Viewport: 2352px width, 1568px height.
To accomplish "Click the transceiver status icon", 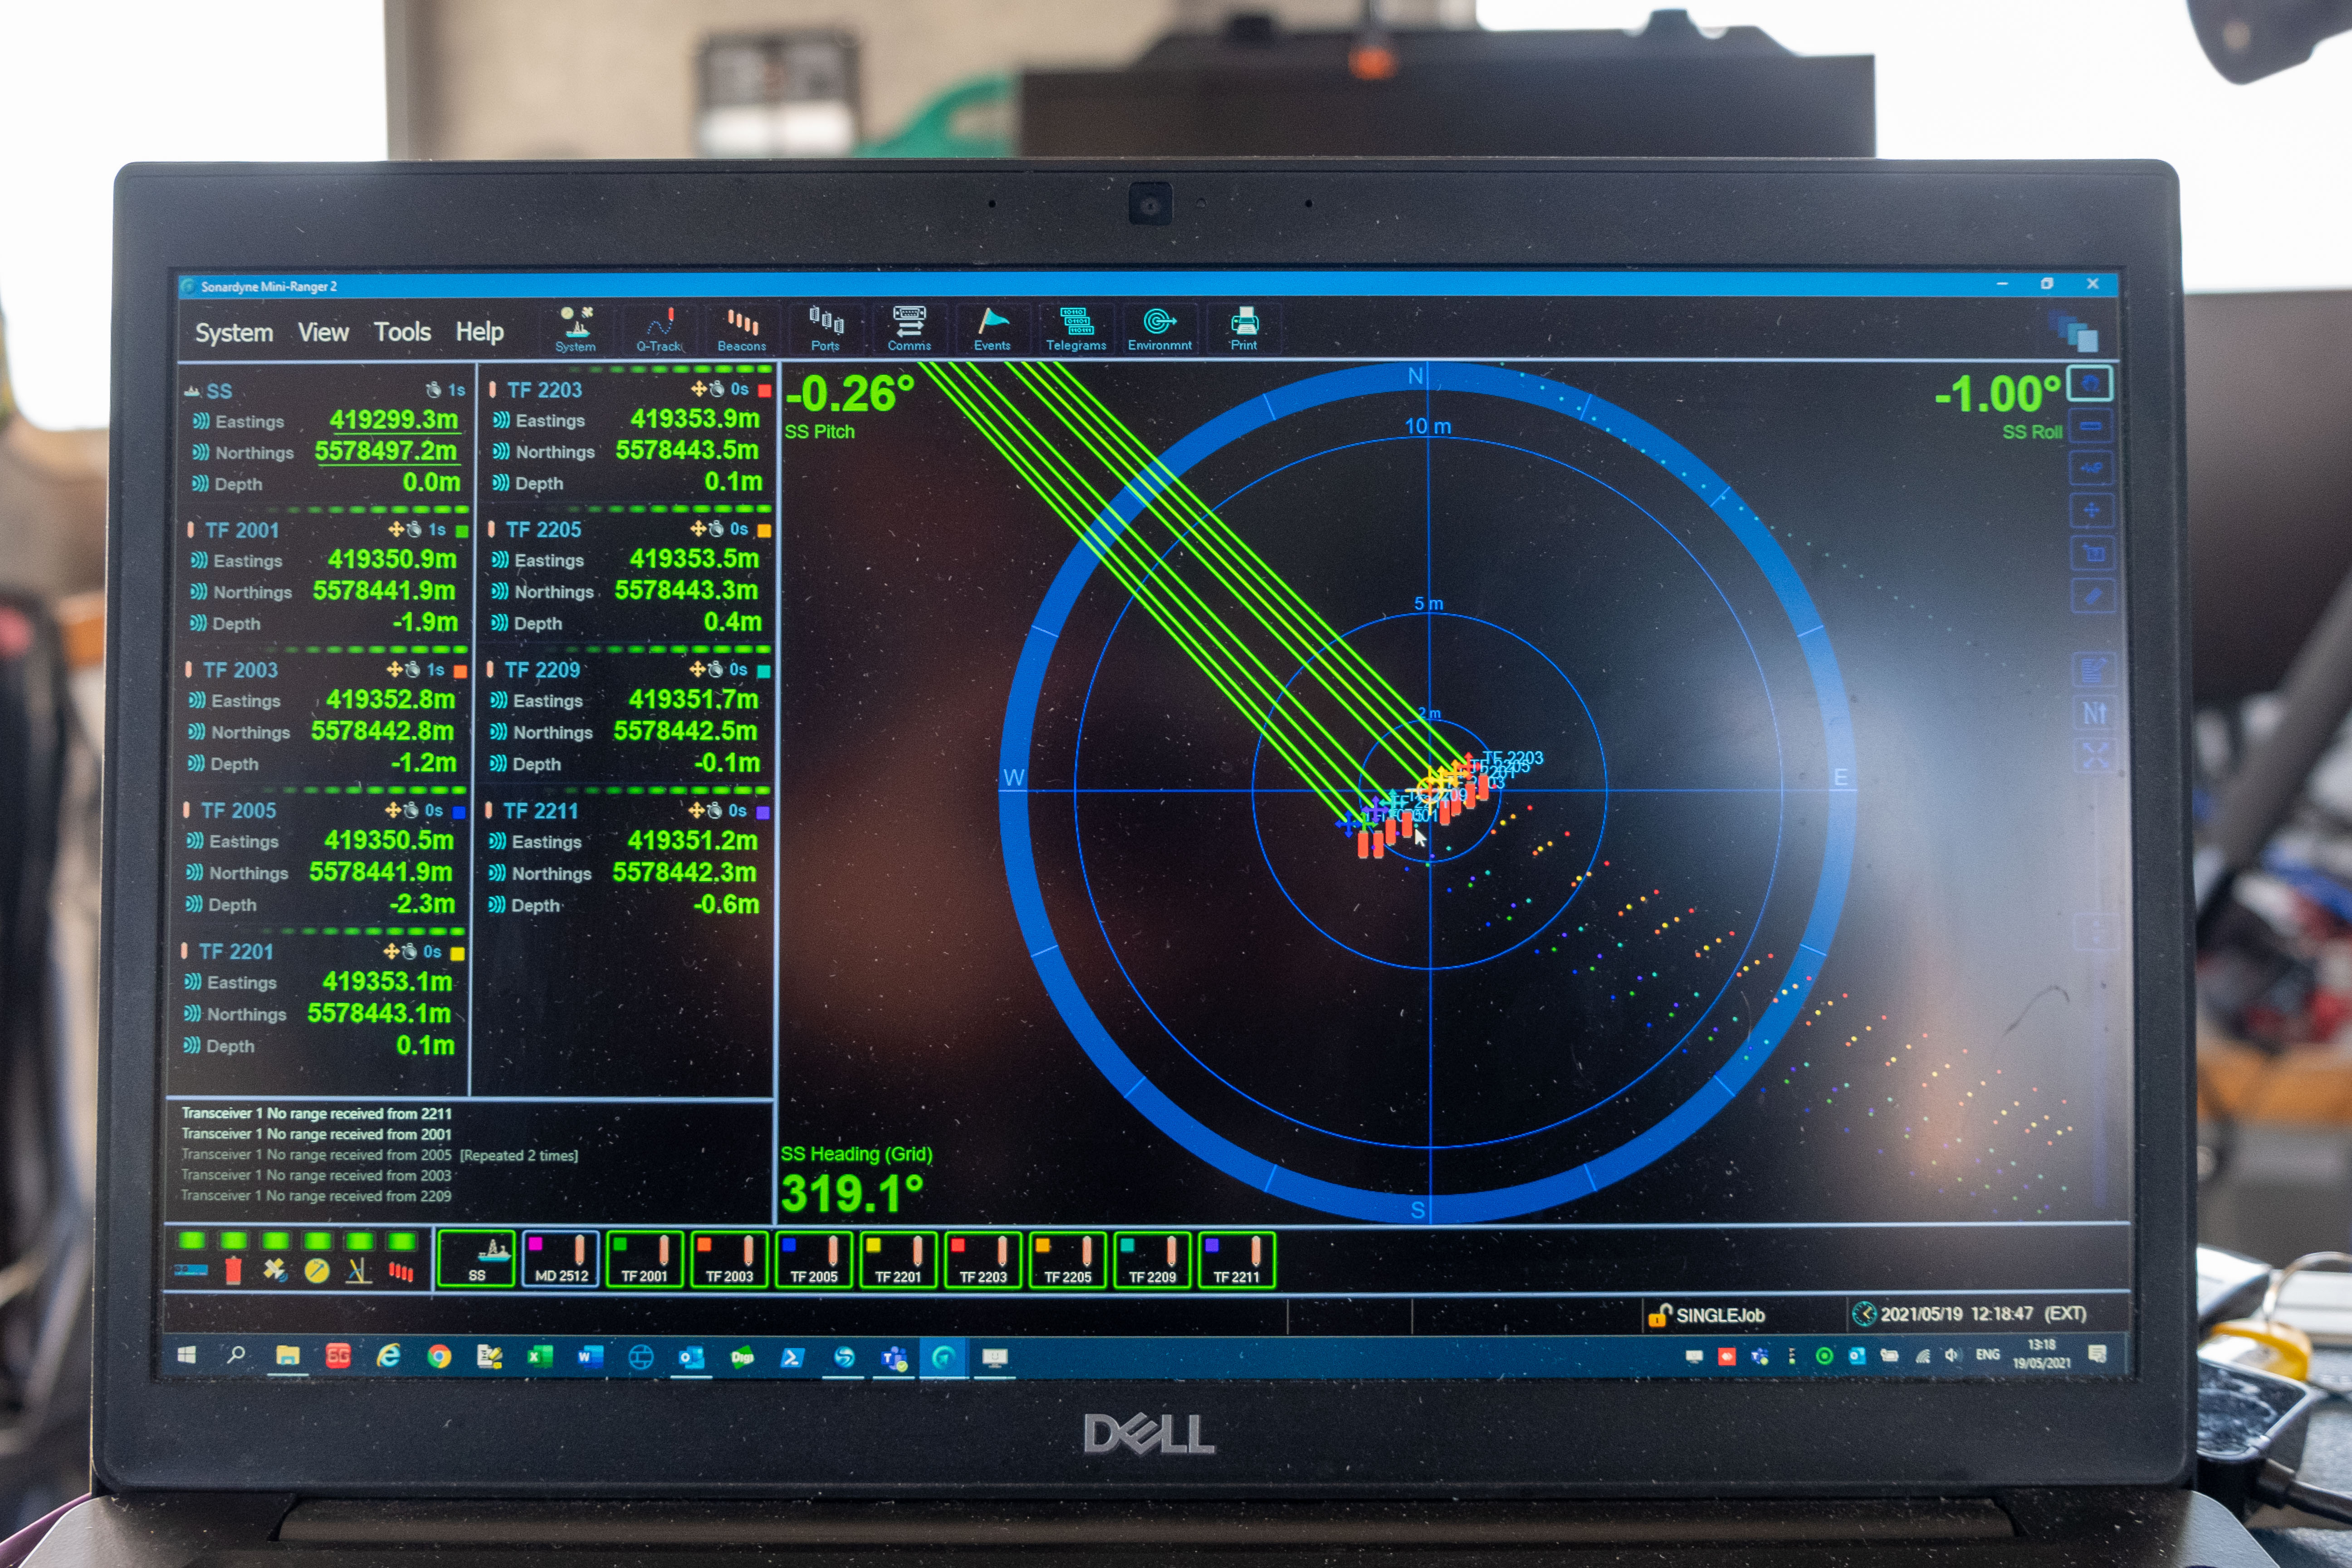I will point(191,1270).
